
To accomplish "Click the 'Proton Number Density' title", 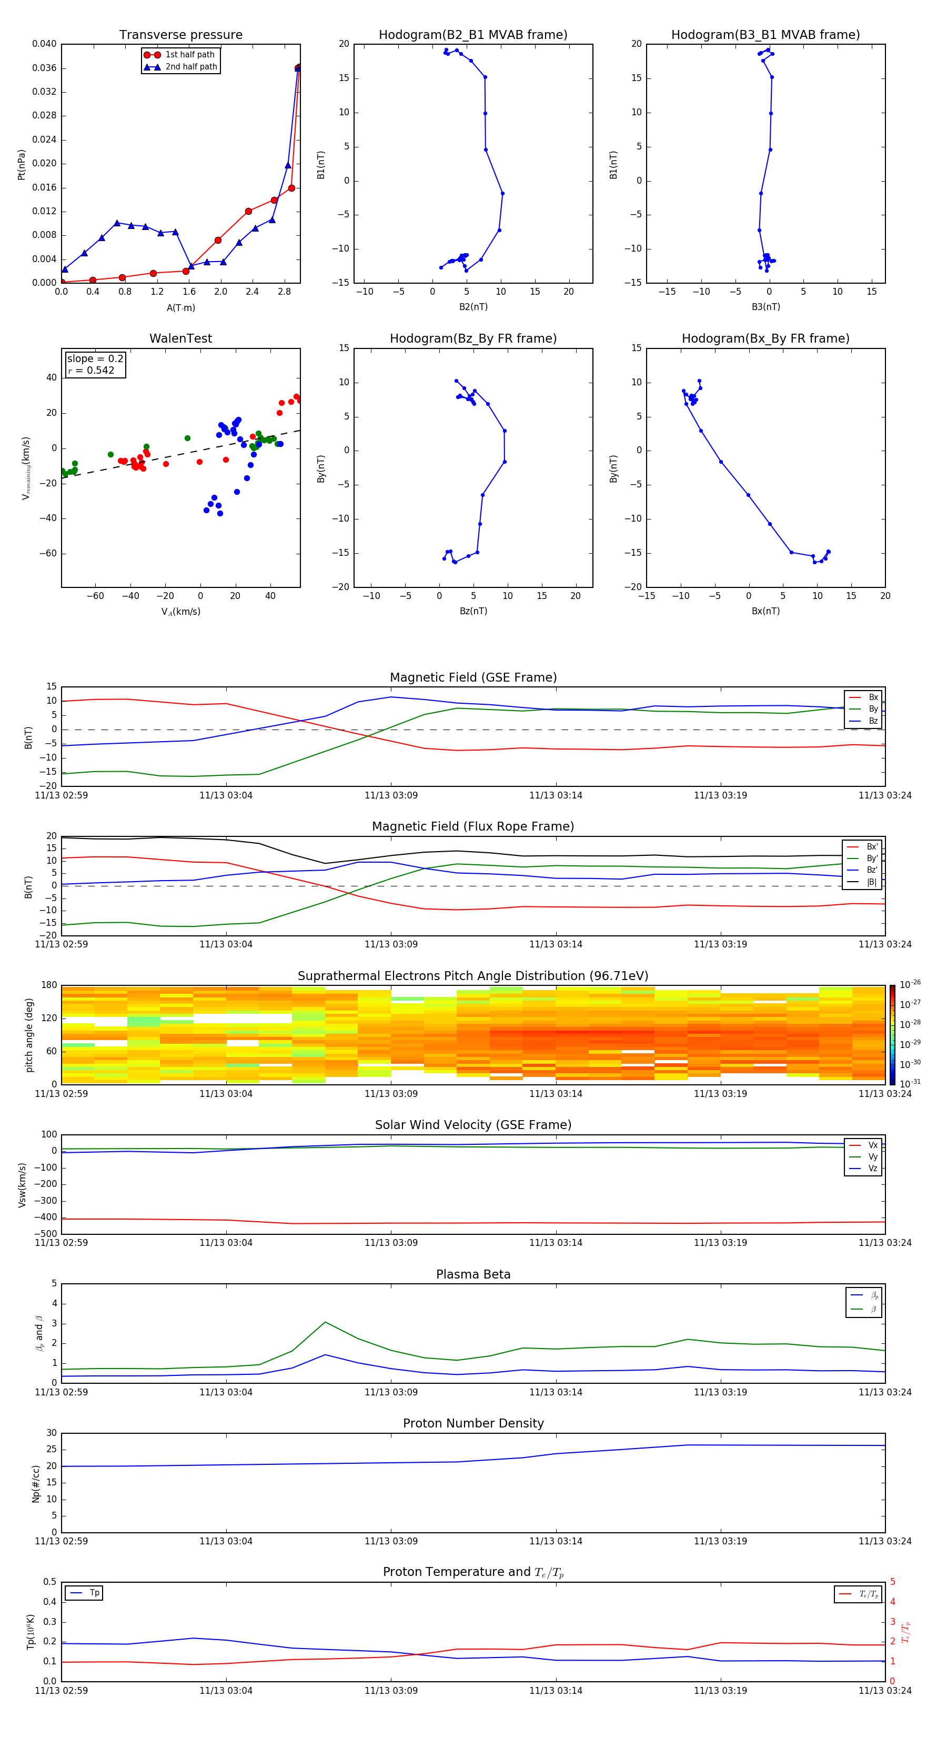I will point(473,1423).
